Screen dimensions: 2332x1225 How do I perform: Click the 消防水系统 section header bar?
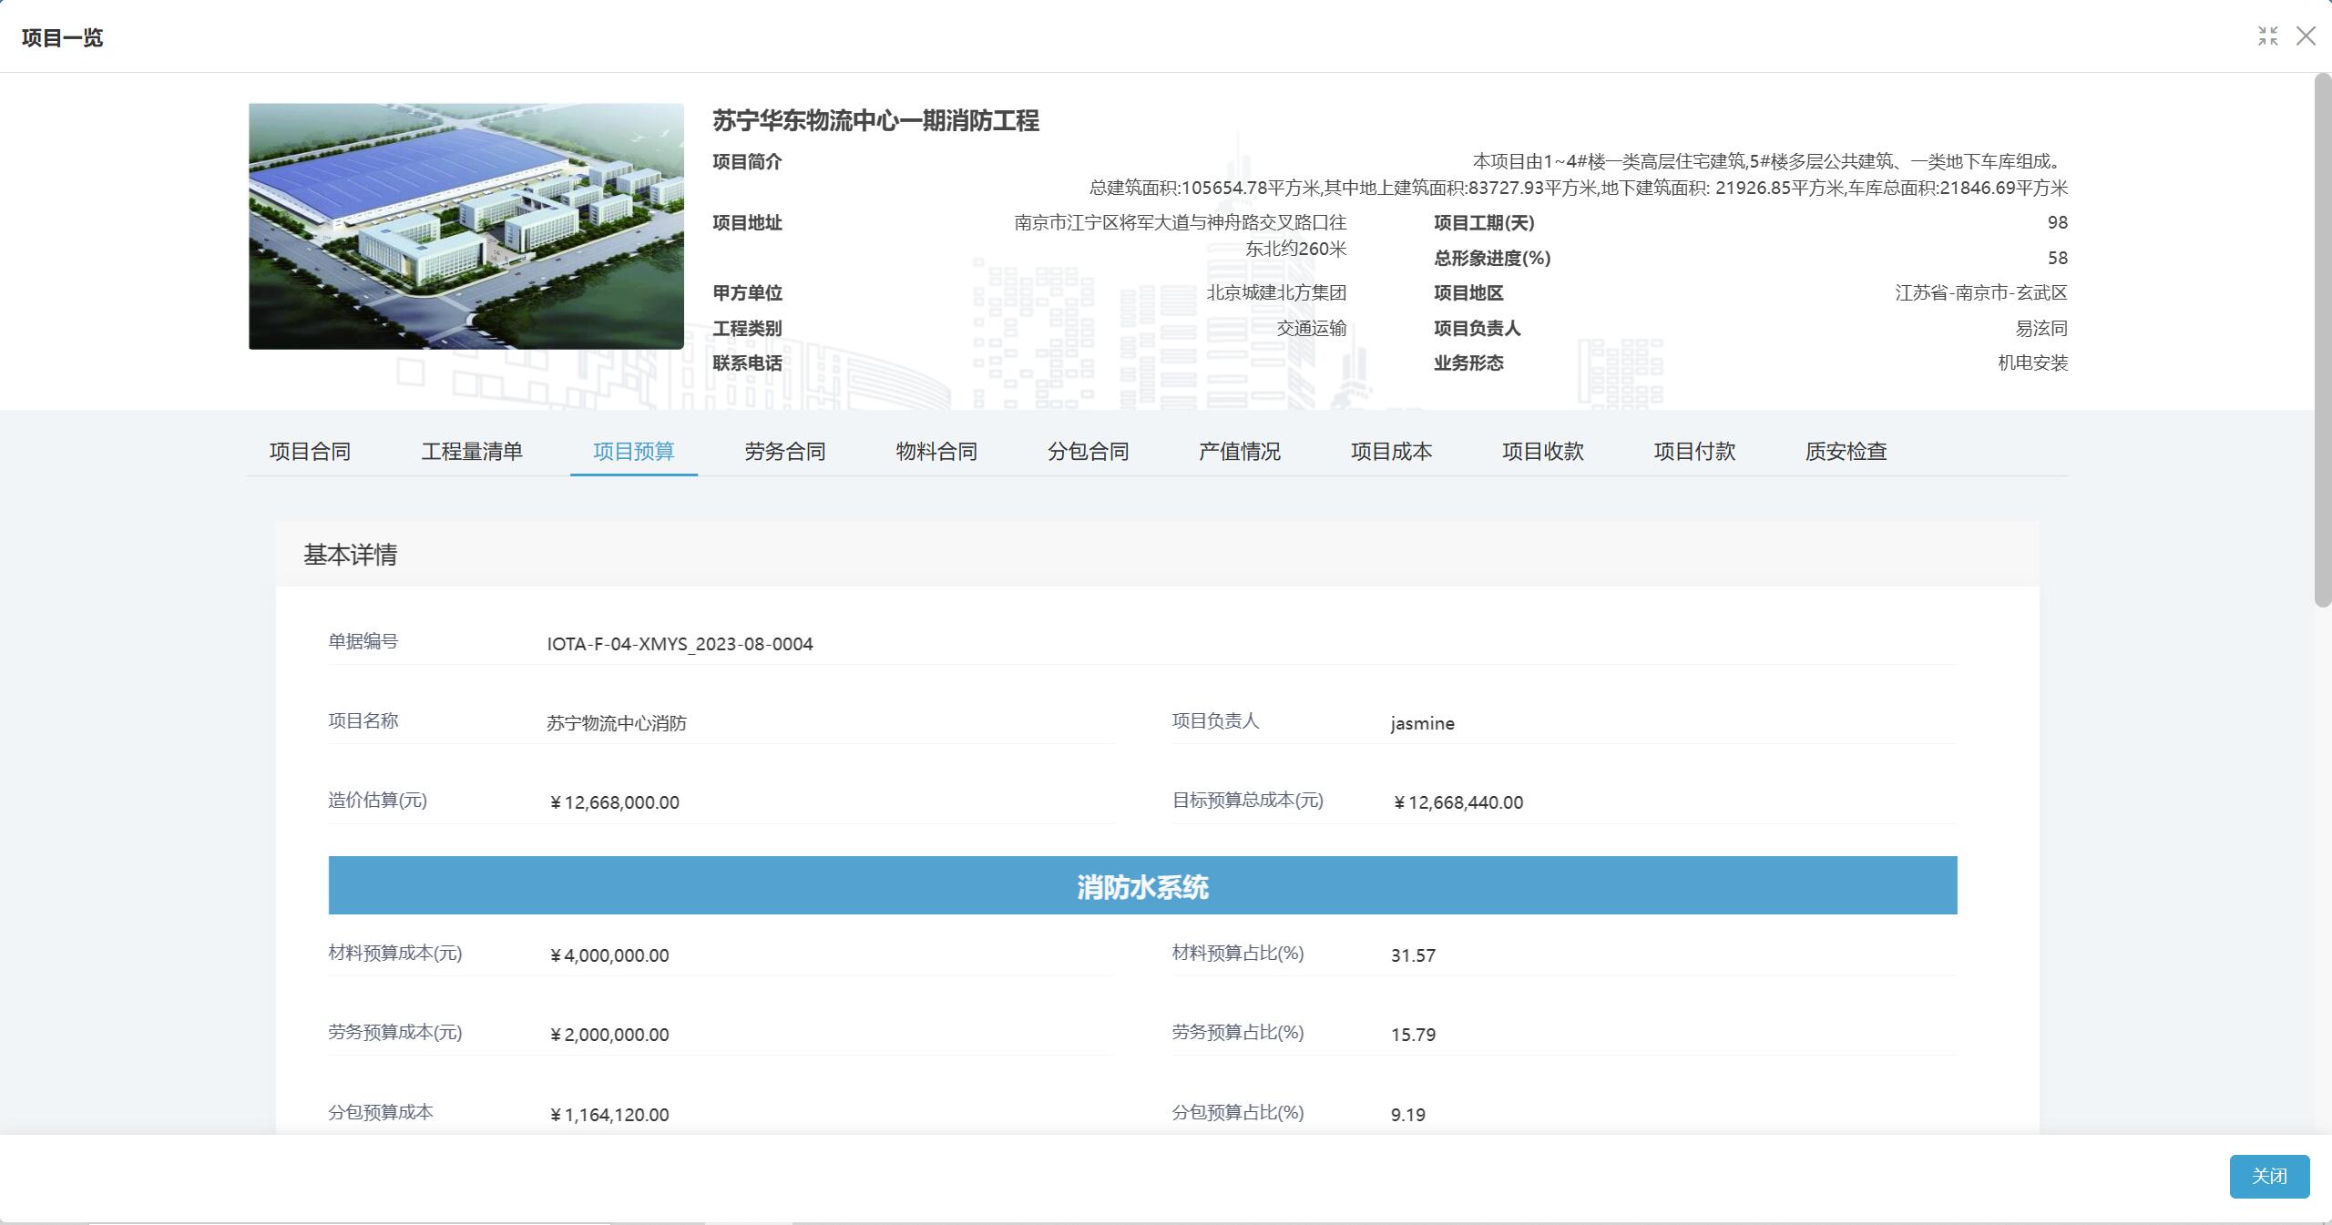pyautogui.click(x=1142, y=885)
